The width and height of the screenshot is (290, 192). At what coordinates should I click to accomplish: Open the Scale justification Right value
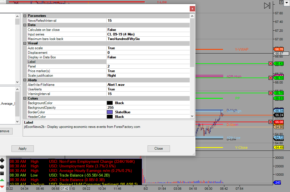click(148, 76)
